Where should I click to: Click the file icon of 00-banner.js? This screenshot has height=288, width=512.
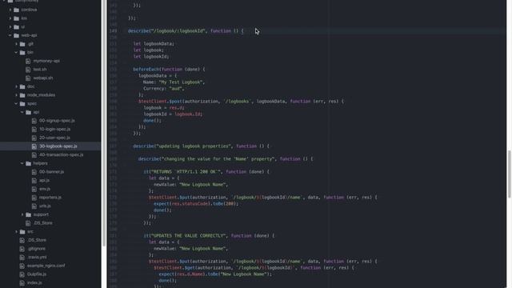point(34,172)
